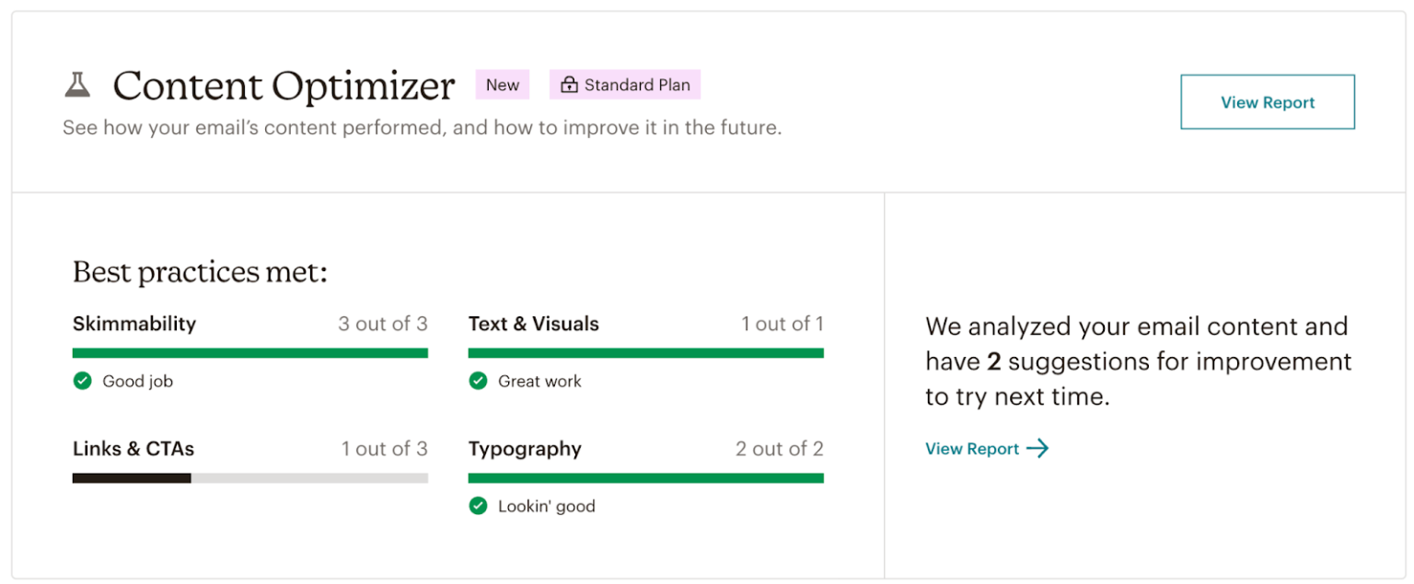The image size is (1414, 584).
Task: Click the arrow icon after View Report link
Action: 1039,449
